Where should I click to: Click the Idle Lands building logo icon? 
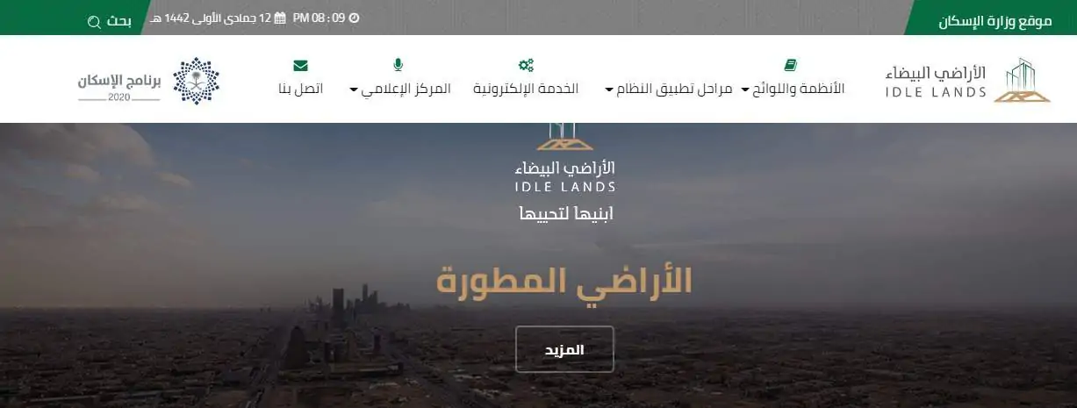[x=1023, y=81]
